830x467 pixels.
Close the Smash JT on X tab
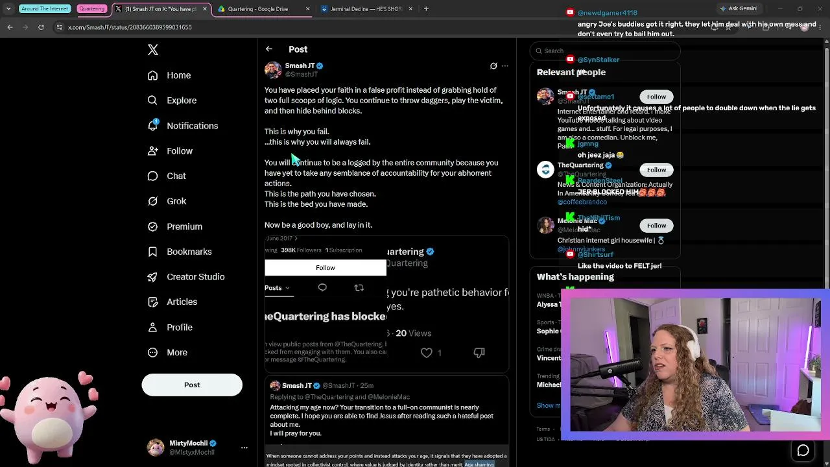[x=205, y=9]
